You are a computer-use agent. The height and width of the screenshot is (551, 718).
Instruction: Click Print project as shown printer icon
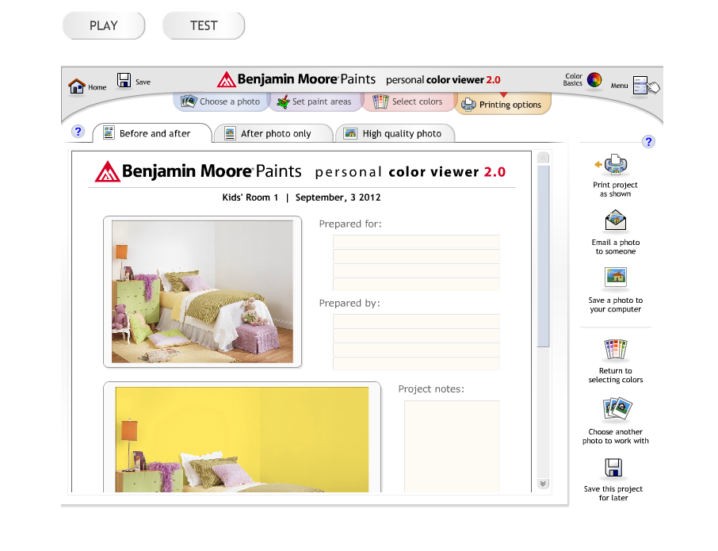click(616, 164)
